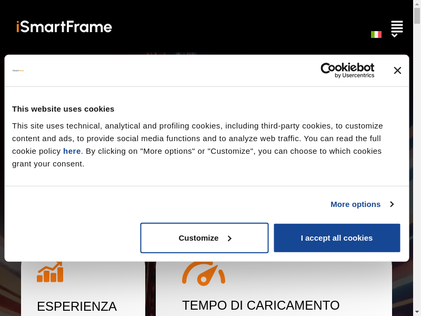Click the More options link
Image resolution: width=421 pixels, height=316 pixels.
tap(355, 204)
